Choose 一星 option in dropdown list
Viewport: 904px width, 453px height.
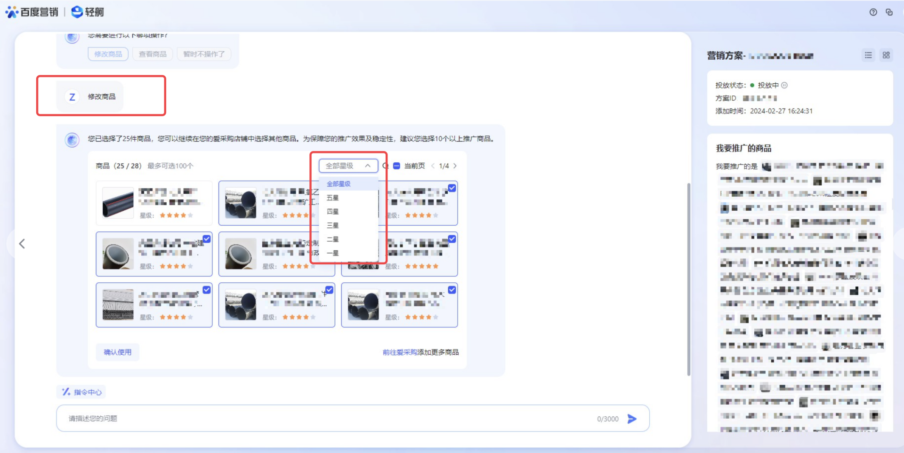[x=333, y=253]
